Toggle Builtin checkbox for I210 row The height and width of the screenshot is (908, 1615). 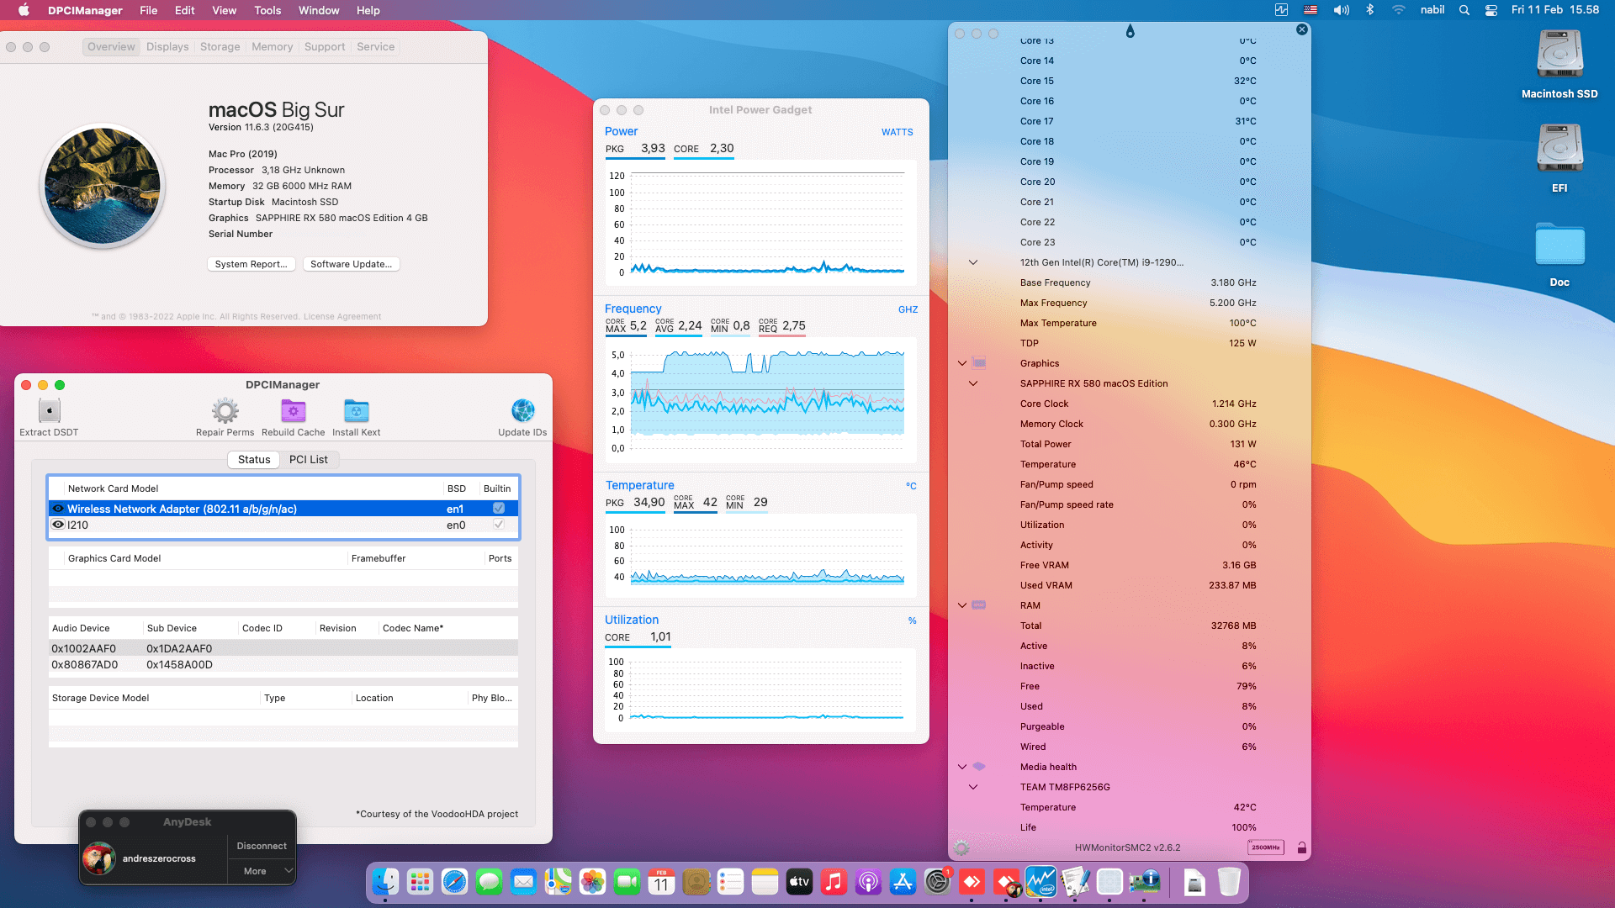pos(499,525)
